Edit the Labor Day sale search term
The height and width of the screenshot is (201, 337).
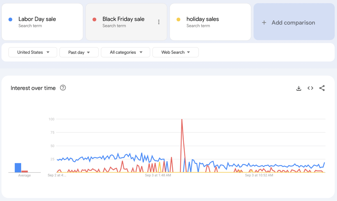click(x=37, y=19)
